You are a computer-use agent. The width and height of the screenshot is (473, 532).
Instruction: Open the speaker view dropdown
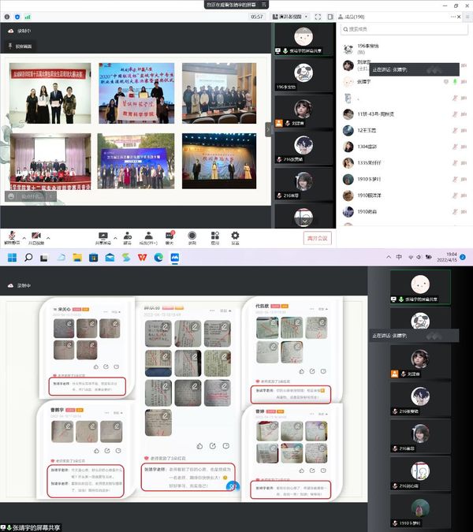click(304, 16)
